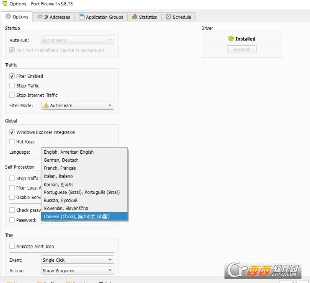Enable the Check password checkbox
The height and width of the screenshot is (283, 310).
[12, 210]
